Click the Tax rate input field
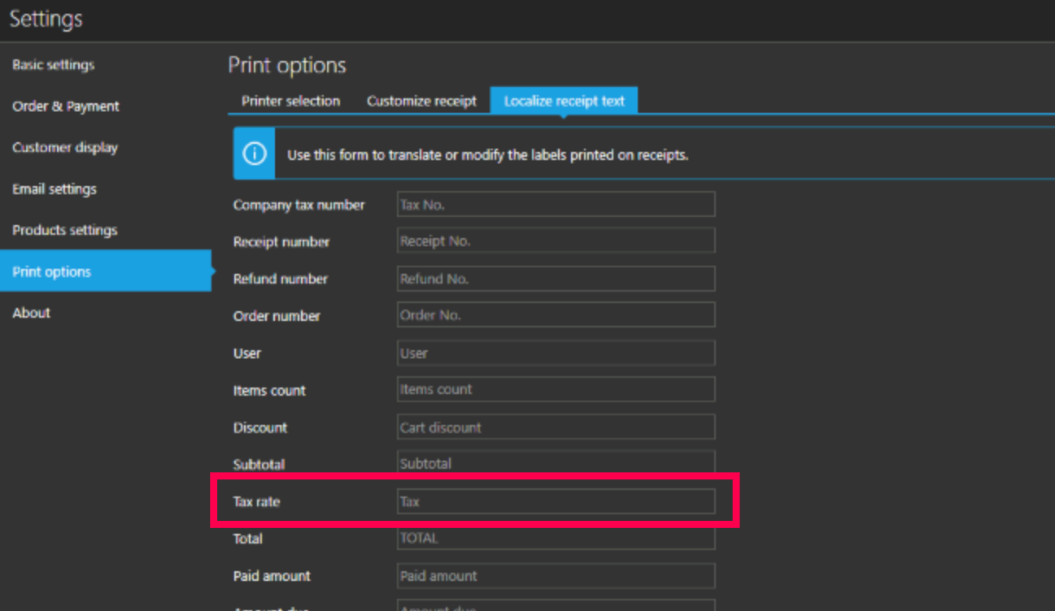Screen dimensions: 1055x611 click(x=556, y=502)
